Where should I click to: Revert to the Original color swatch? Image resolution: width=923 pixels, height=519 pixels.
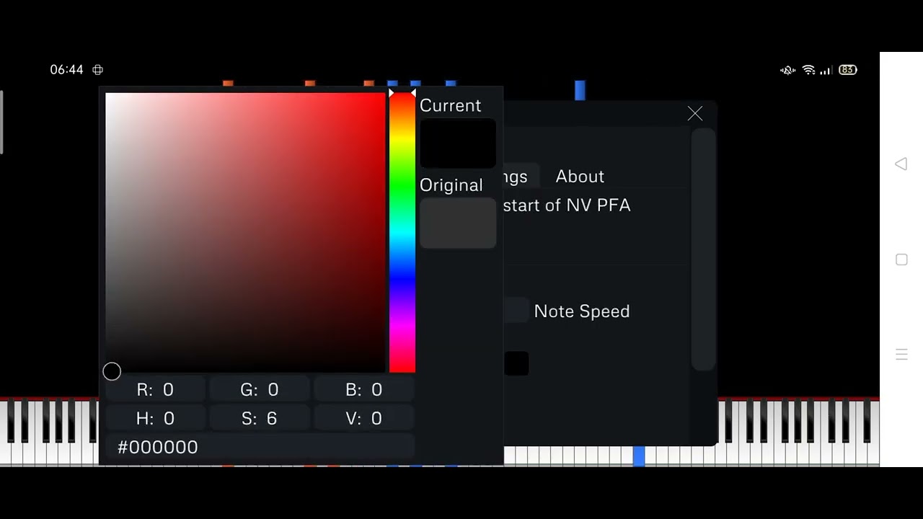pyautogui.click(x=458, y=223)
